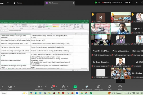Click the green encryption shield icon
Image resolution: width=143 pixels, height=95 pixels.
(96, 3)
